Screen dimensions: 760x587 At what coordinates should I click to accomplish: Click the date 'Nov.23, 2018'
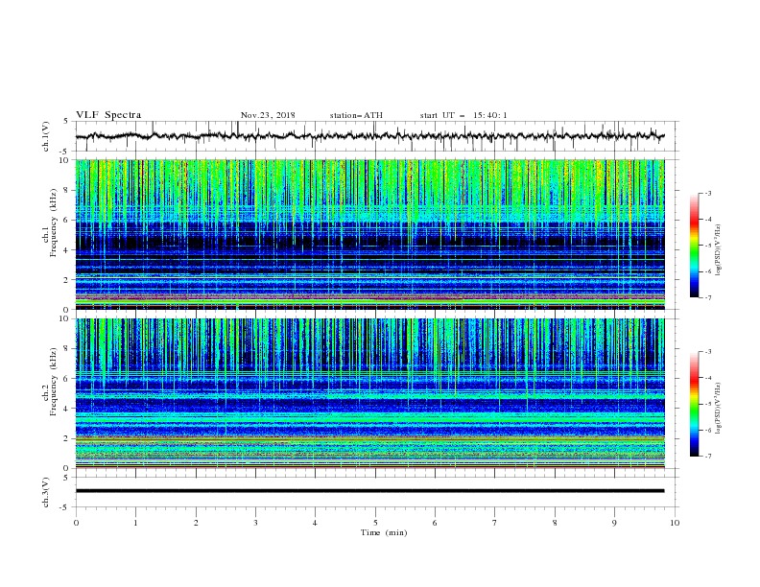pyautogui.click(x=268, y=115)
